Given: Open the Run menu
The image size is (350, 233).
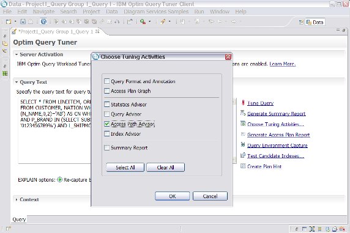Looking at the screenshot, I should tap(199, 12).
